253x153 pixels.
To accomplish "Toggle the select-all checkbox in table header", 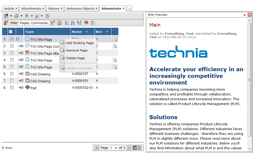I will point(11,32).
